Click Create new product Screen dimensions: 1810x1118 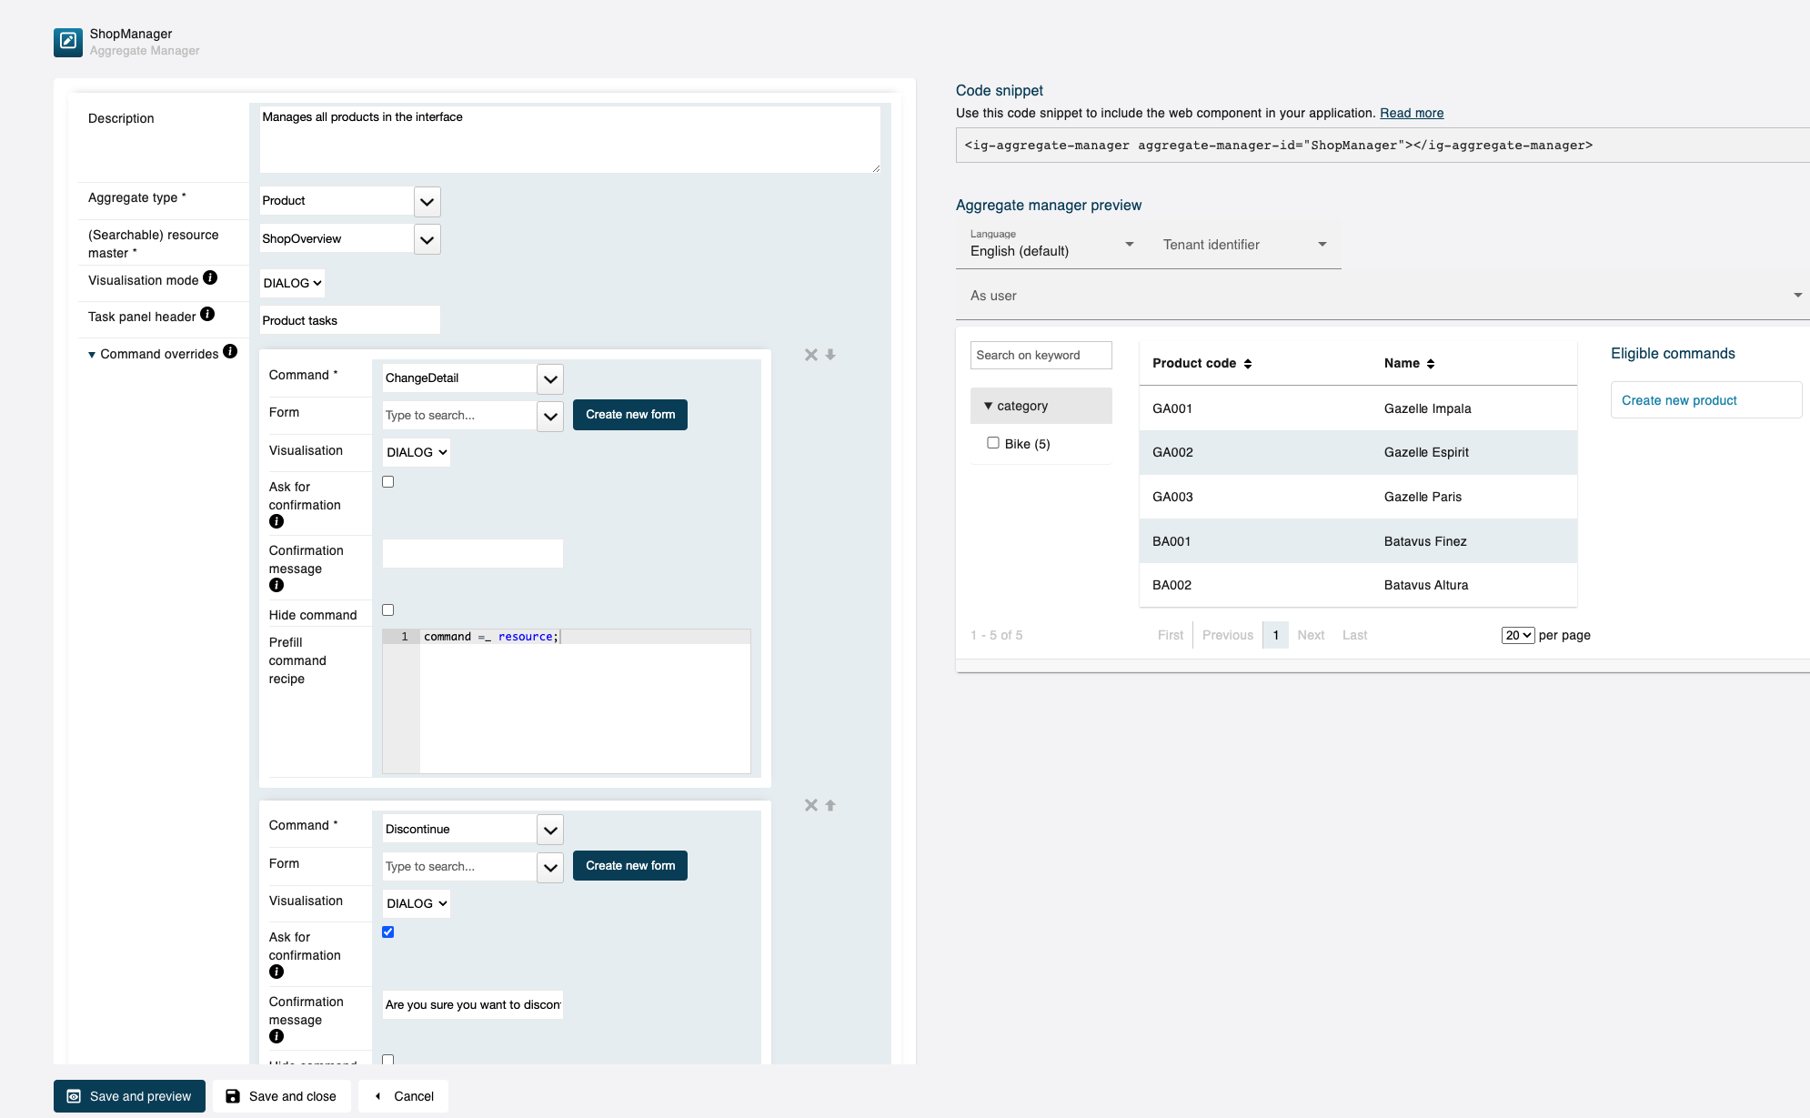coord(1681,399)
